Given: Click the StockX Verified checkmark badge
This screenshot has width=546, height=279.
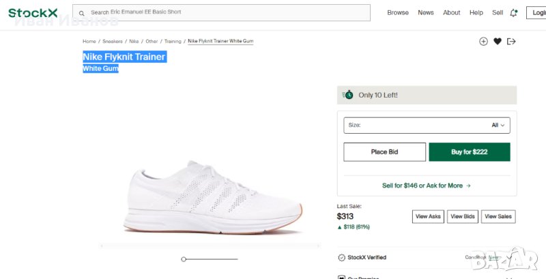Looking at the screenshot, I should pos(342,257).
